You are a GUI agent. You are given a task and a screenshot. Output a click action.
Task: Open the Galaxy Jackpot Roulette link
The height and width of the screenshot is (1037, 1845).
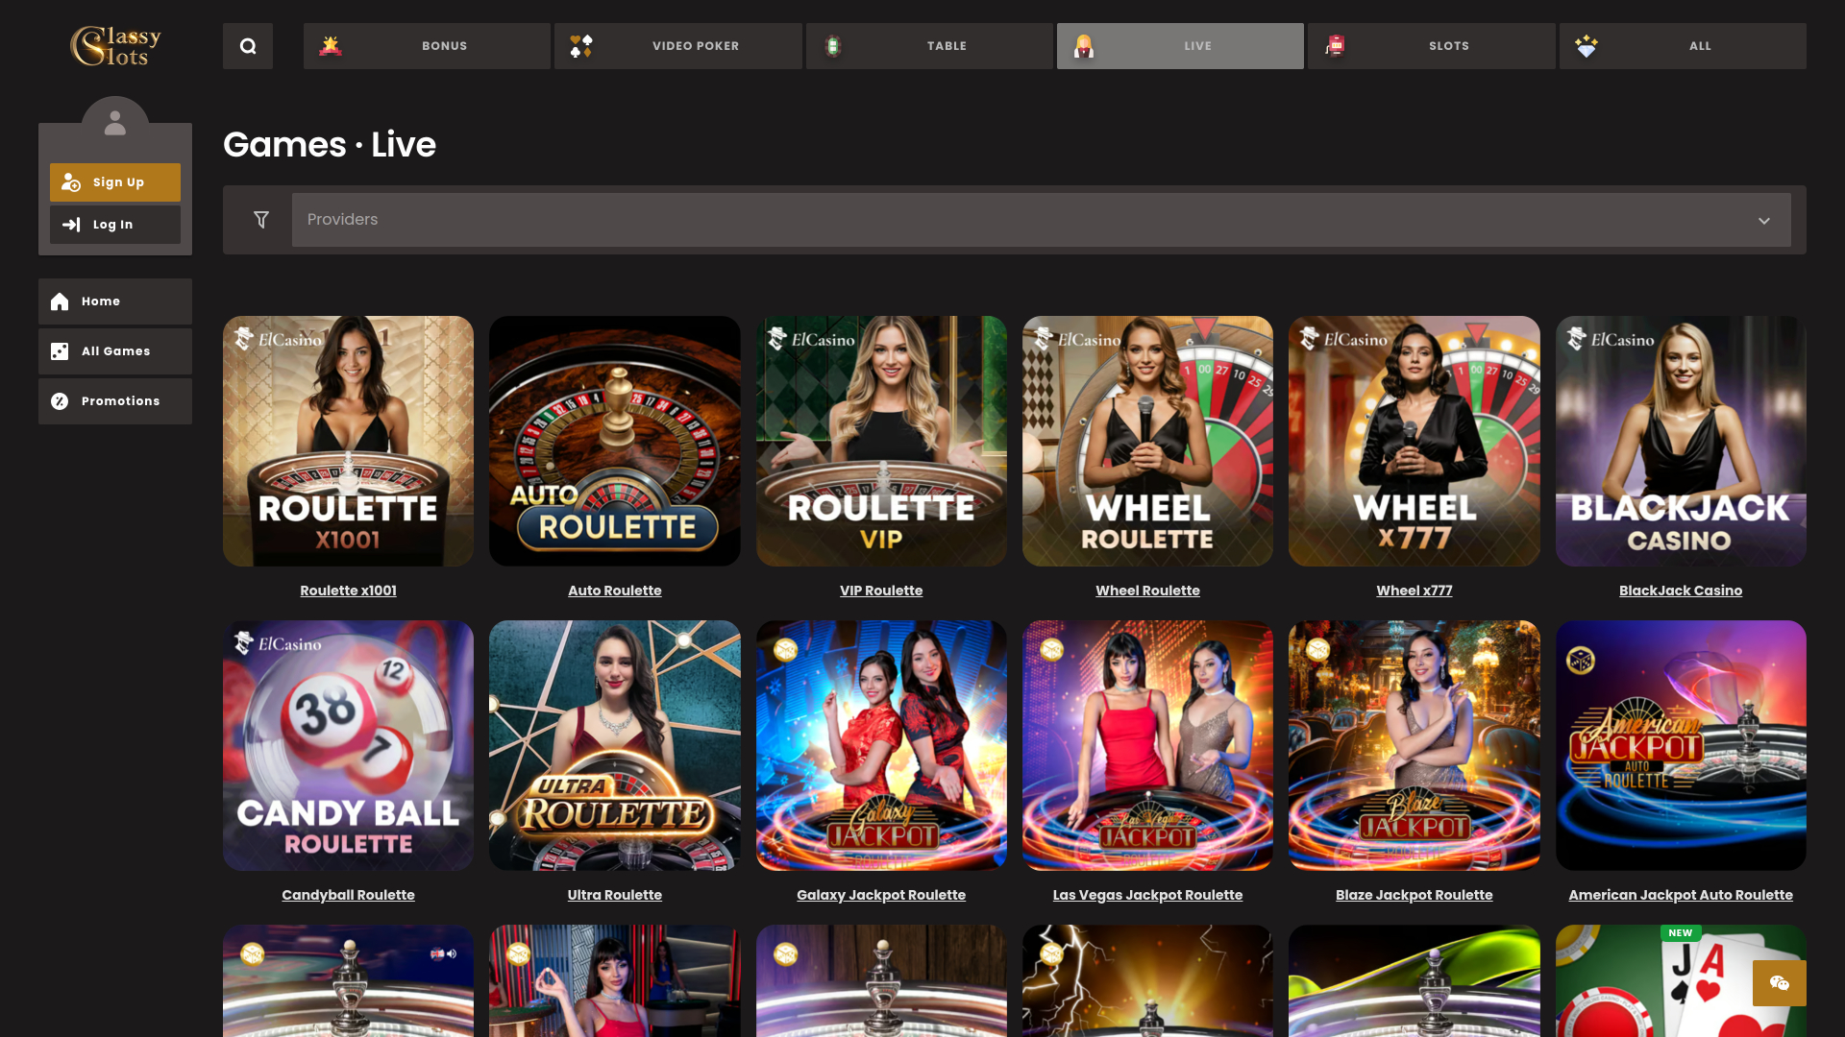coord(881,894)
